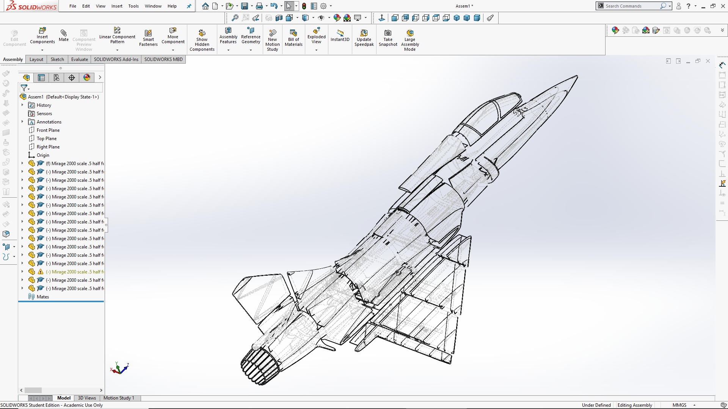The height and width of the screenshot is (409, 728).
Task: Toggle Large Assembly Mode
Action: point(410,40)
